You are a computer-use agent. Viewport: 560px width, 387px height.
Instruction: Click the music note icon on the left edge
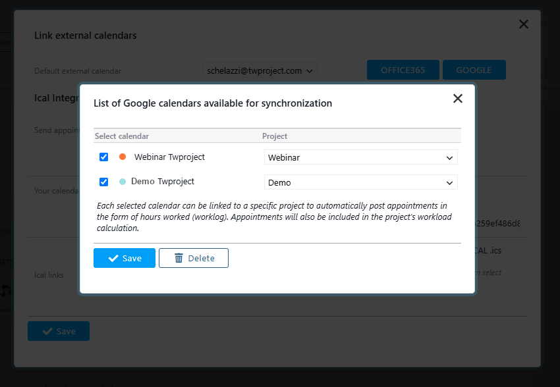click(5, 290)
